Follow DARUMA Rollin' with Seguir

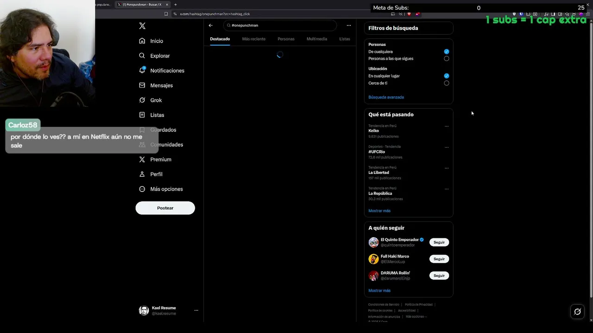pos(439,276)
